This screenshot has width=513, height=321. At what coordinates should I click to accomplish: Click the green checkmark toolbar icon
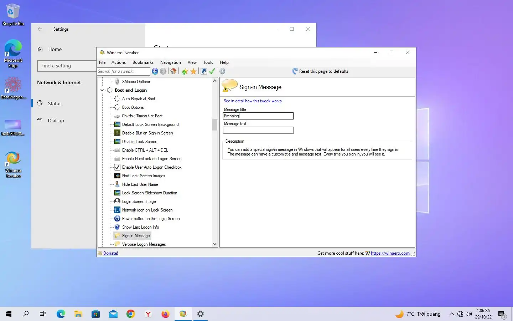pyautogui.click(x=212, y=71)
